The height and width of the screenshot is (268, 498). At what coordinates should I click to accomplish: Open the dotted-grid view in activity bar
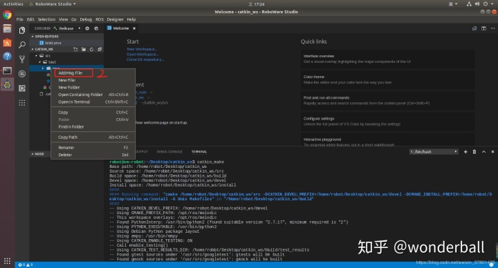point(22,103)
